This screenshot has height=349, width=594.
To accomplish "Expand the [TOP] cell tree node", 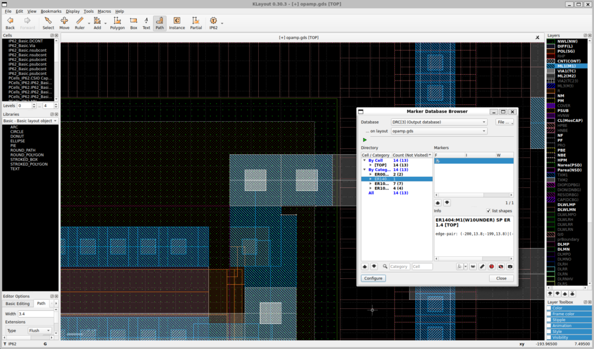I will click(x=371, y=165).
